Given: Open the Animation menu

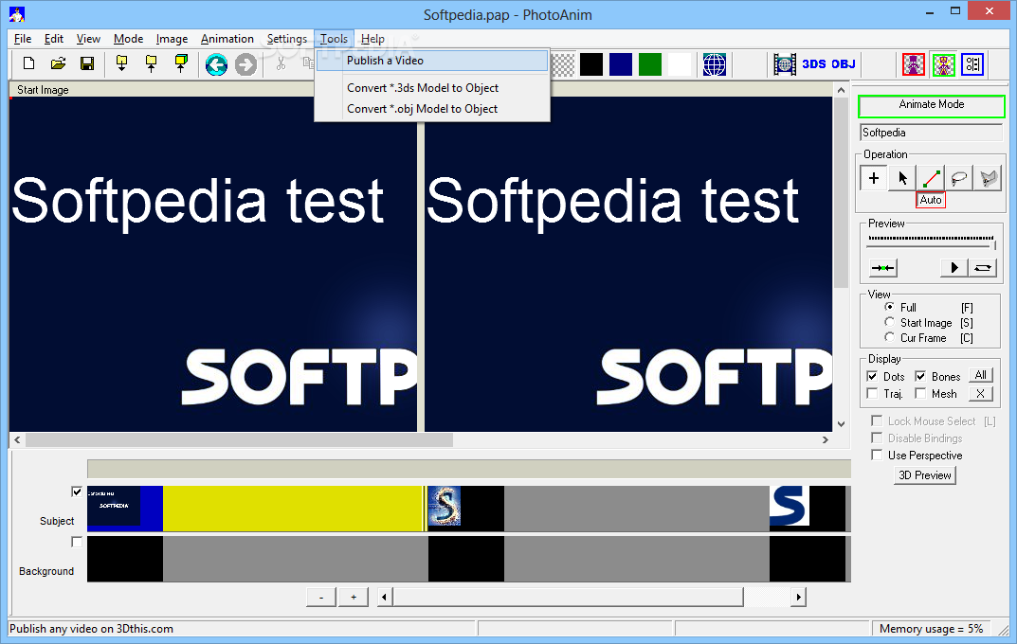Looking at the screenshot, I should point(227,39).
